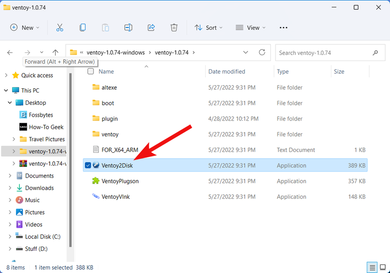Viewport: 390px width, 273px height.
Task: Select Videos in navigation pane
Action: click(x=34, y=224)
